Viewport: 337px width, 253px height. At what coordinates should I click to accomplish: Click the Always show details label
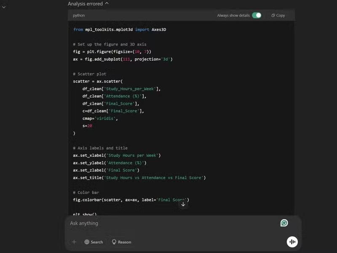click(233, 15)
